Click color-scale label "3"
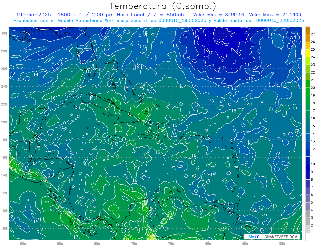Screen dimensions: 320x247 312,218
